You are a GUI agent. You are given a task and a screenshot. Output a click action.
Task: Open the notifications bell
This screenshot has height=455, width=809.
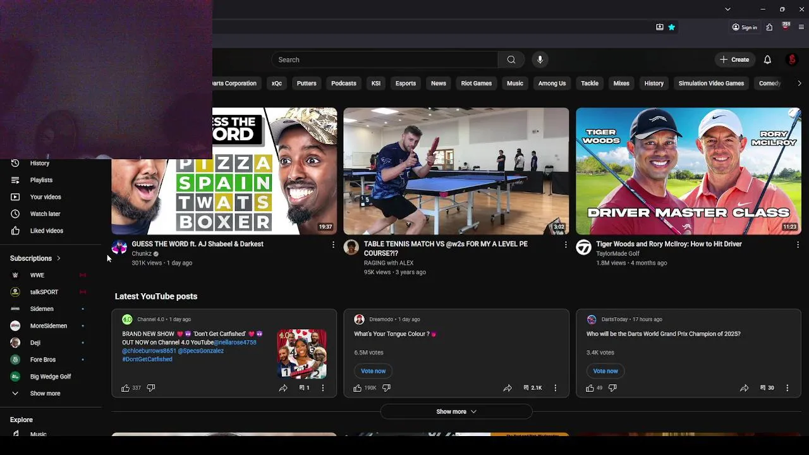767,59
